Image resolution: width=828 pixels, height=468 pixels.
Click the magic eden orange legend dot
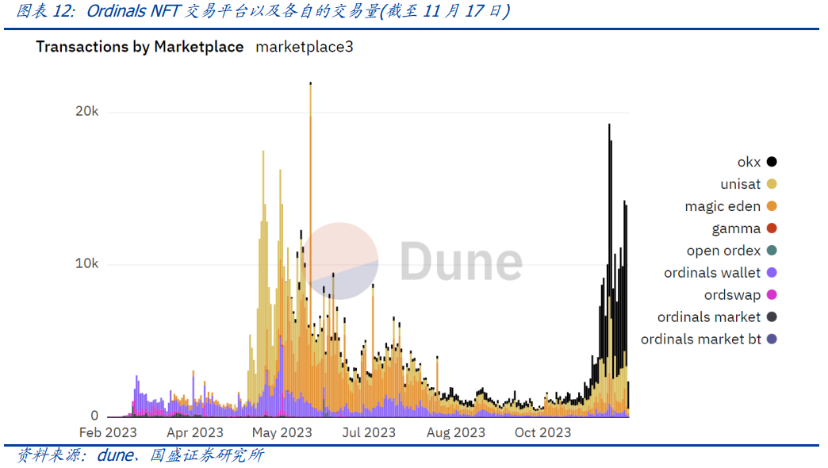click(x=772, y=206)
